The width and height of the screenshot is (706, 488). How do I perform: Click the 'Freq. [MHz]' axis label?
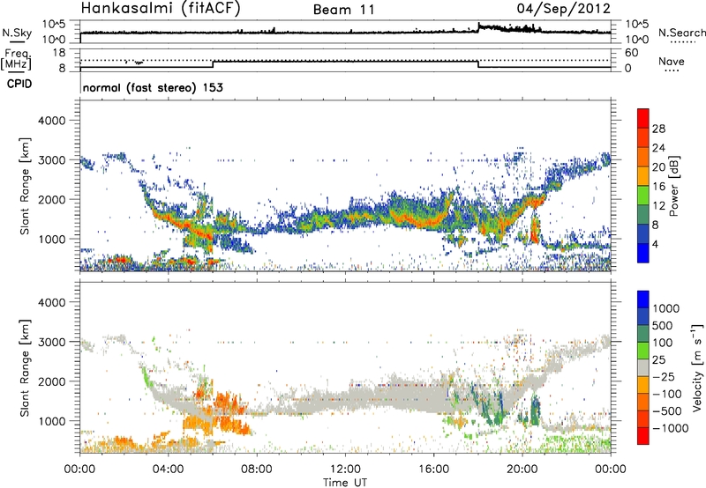[x=16, y=59]
